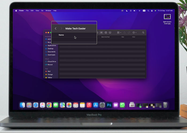Screen dimensions: 187x133
Task: Select the Red tag in sidebar
Action: (48, 71)
